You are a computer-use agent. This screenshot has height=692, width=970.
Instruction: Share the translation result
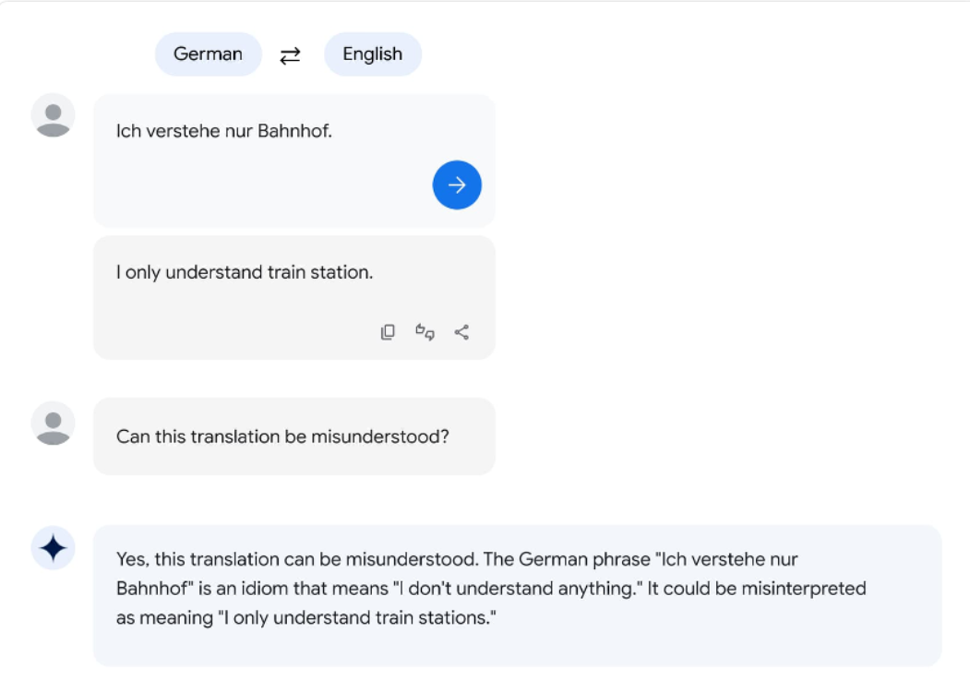(x=461, y=332)
